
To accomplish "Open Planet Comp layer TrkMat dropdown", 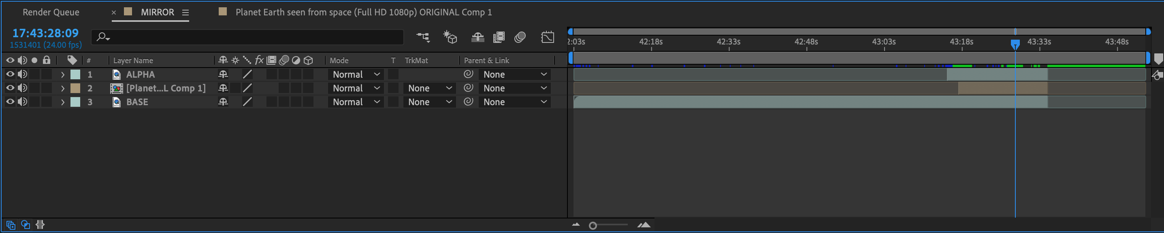I will [x=429, y=88].
